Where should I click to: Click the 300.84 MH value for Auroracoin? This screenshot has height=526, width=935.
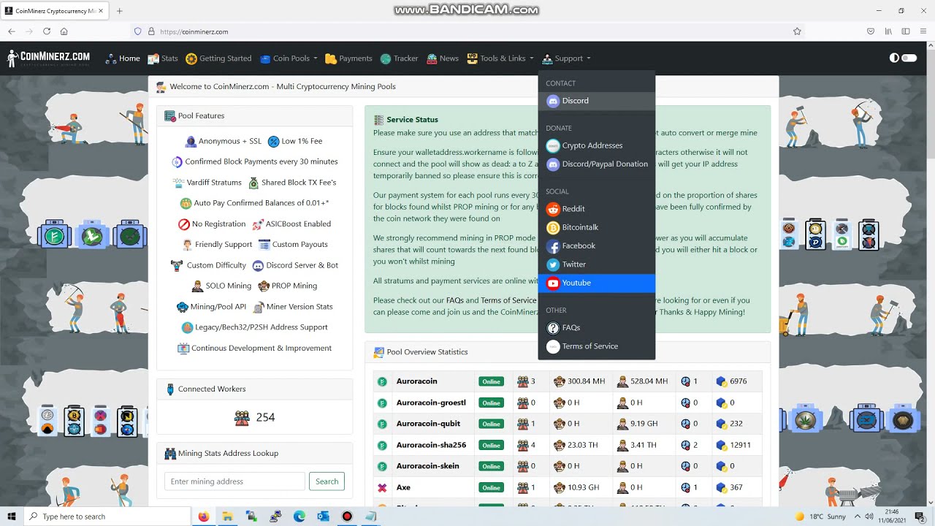coord(587,381)
